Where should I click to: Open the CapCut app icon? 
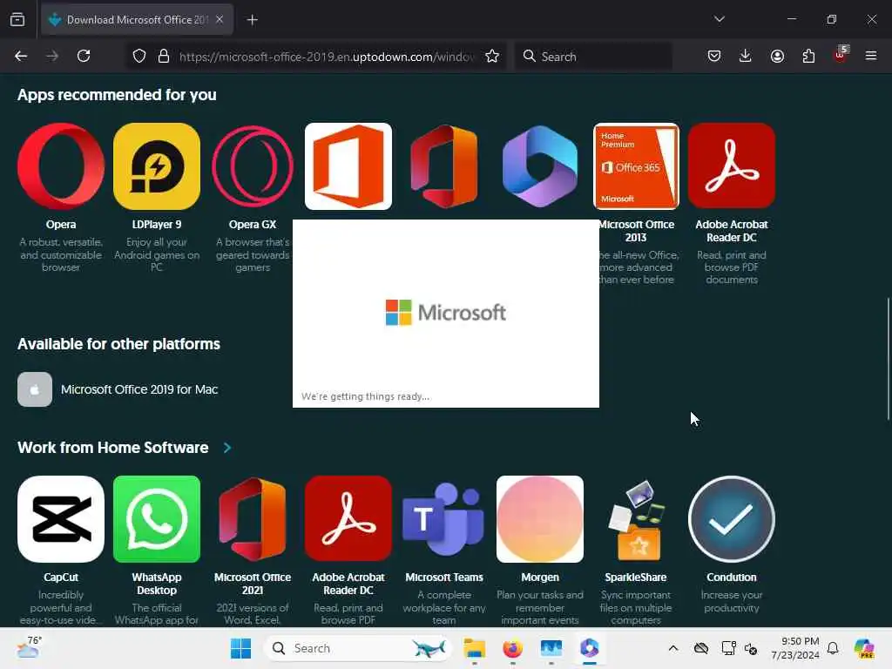tap(61, 519)
